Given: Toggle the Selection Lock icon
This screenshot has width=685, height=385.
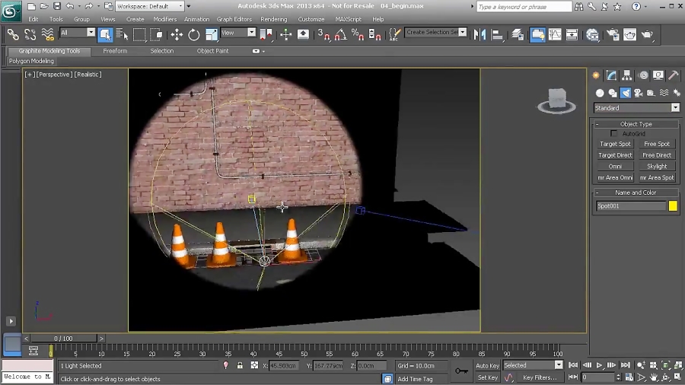Looking at the screenshot, I should [x=240, y=365].
